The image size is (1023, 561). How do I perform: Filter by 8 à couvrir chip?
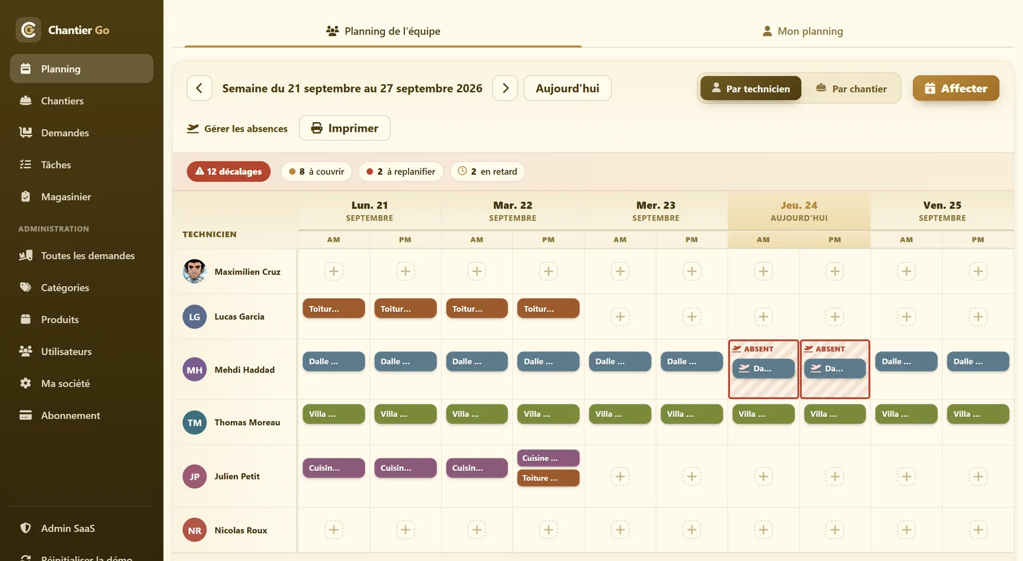pyautogui.click(x=317, y=171)
